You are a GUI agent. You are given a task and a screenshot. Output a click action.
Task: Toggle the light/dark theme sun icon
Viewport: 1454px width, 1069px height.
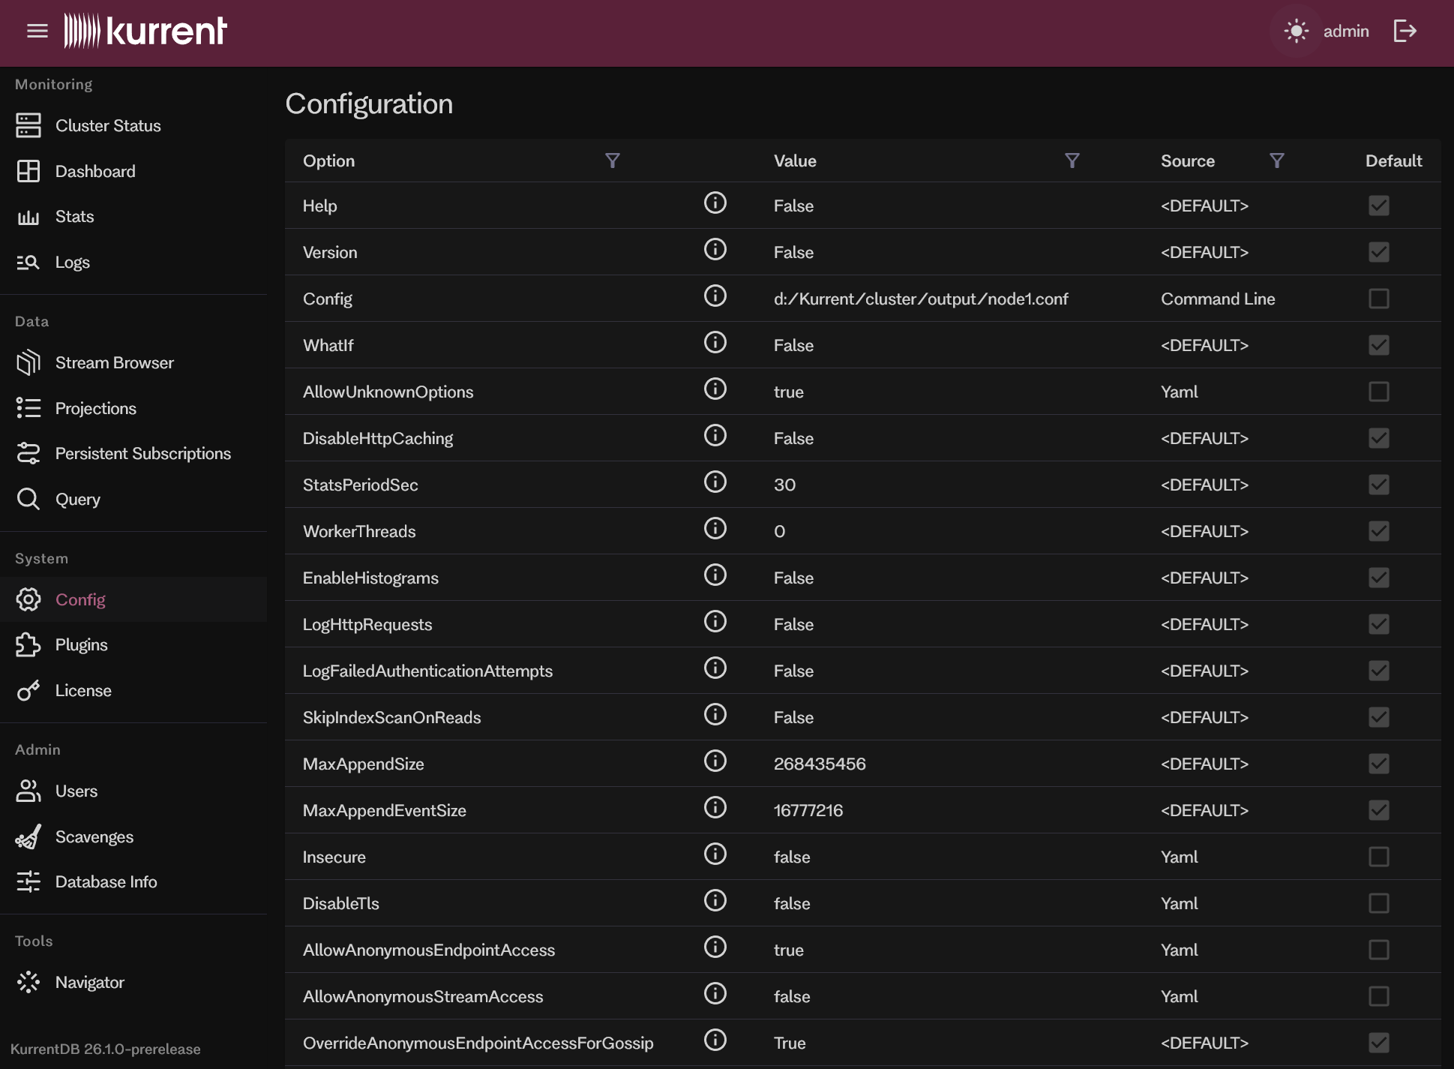tap(1296, 31)
